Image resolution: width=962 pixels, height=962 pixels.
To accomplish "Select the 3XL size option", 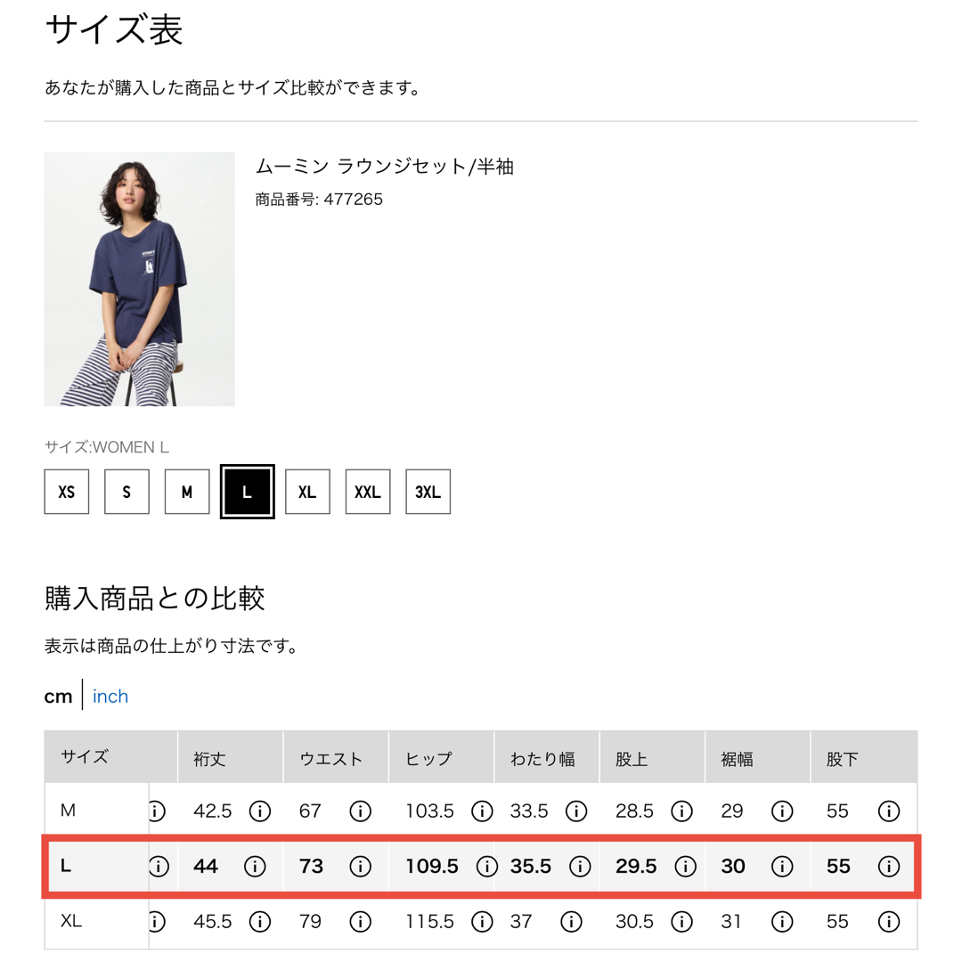I will [428, 492].
